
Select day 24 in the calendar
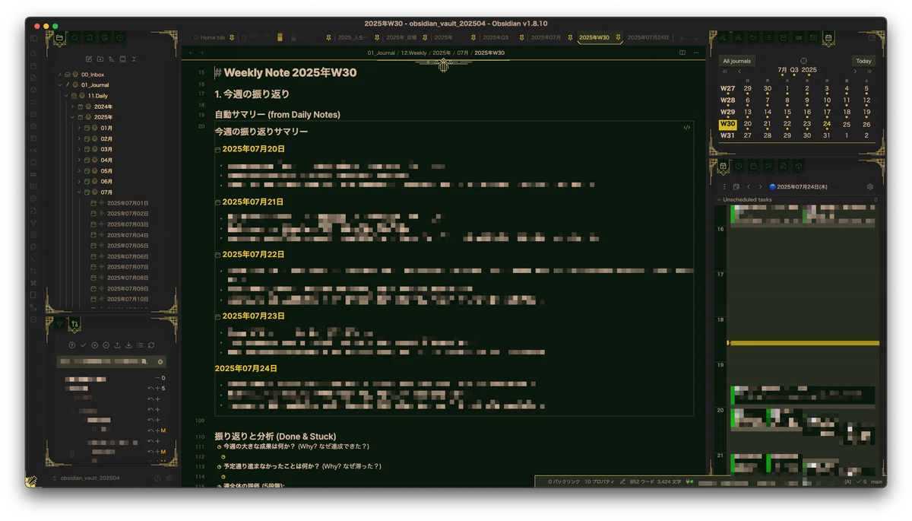827,124
